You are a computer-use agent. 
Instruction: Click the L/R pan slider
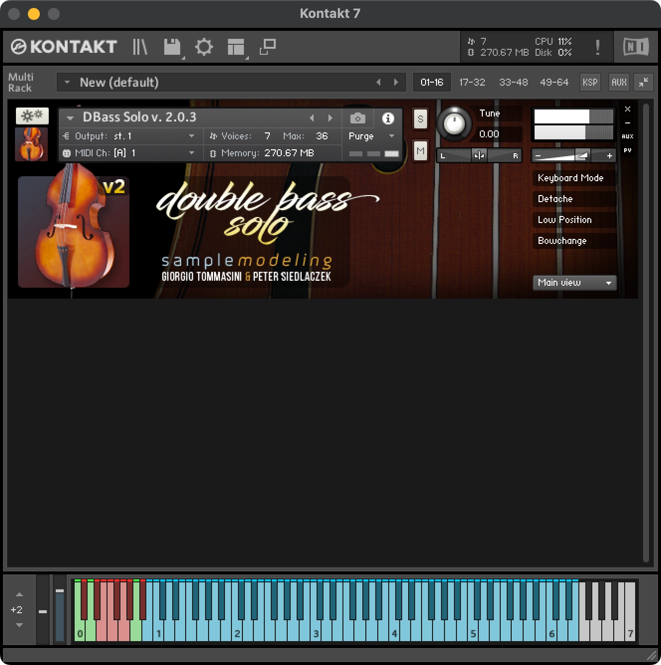(x=479, y=155)
